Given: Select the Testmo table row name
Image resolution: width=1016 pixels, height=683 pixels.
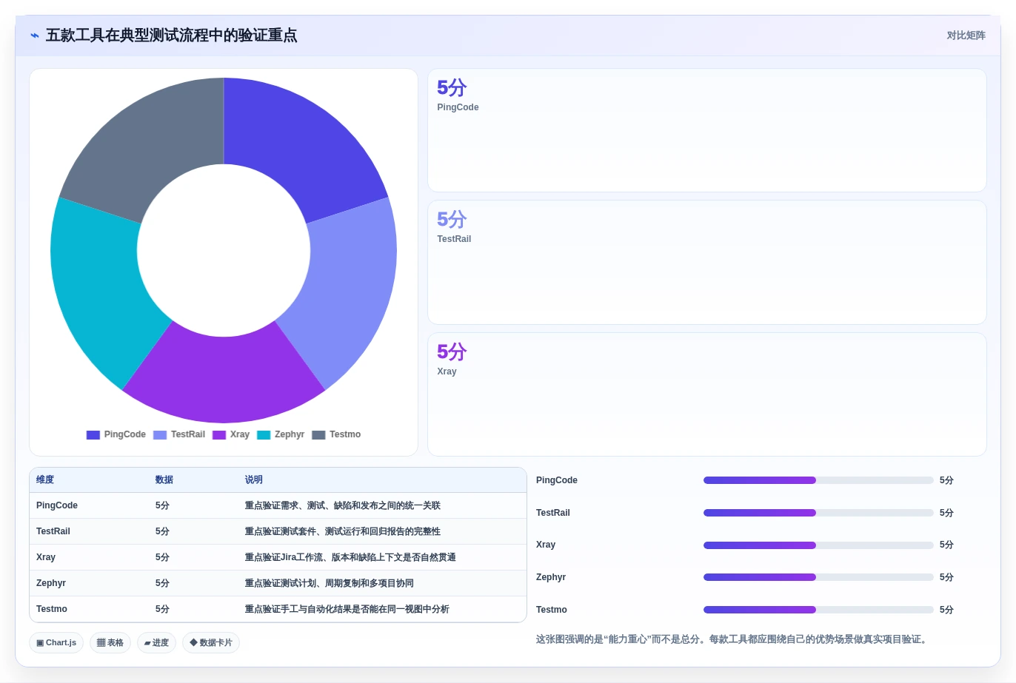Looking at the screenshot, I should pyautogui.click(x=52, y=609).
